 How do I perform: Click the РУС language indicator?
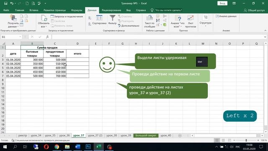coord(238,147)
